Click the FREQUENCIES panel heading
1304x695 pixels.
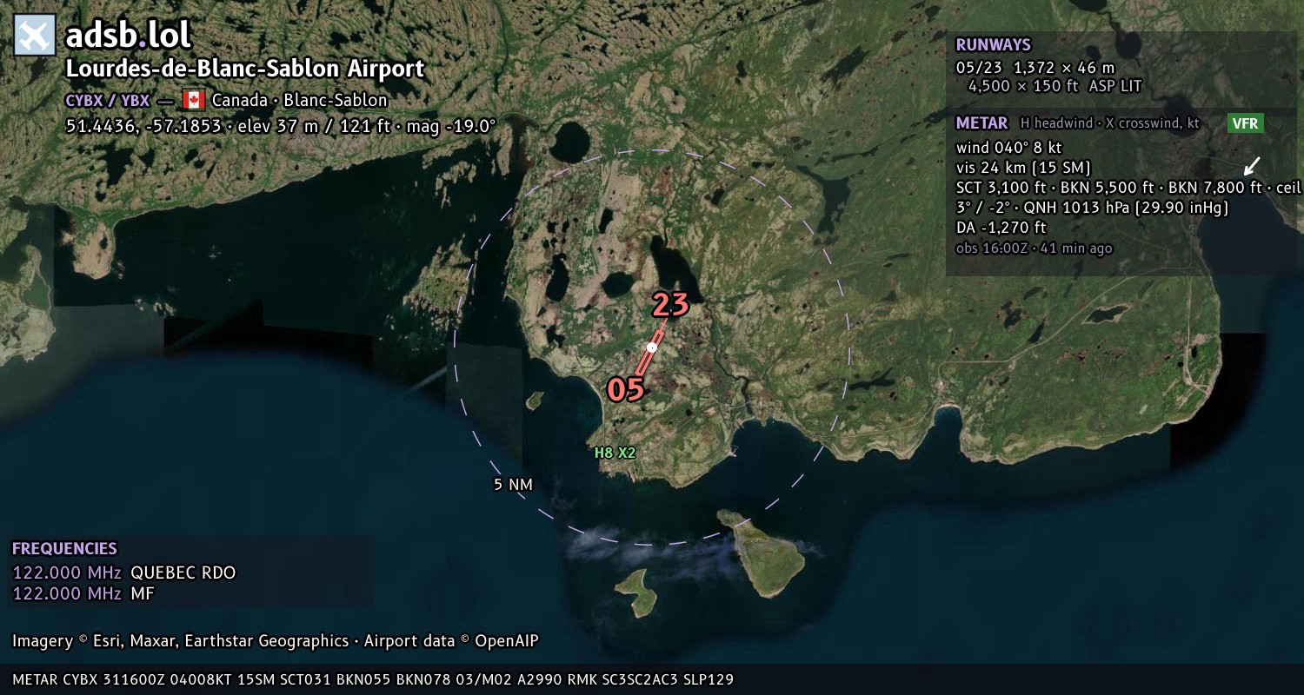(x=64, y=549)
